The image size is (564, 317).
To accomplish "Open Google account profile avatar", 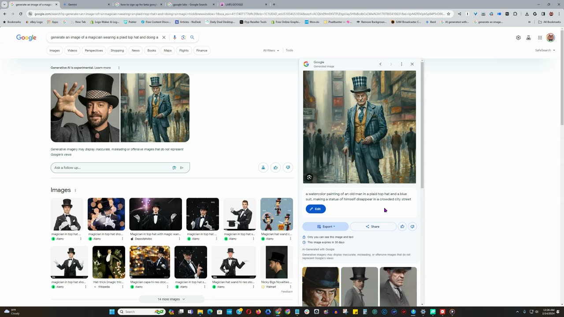I will pyautogui.click(x=550, y=38).
